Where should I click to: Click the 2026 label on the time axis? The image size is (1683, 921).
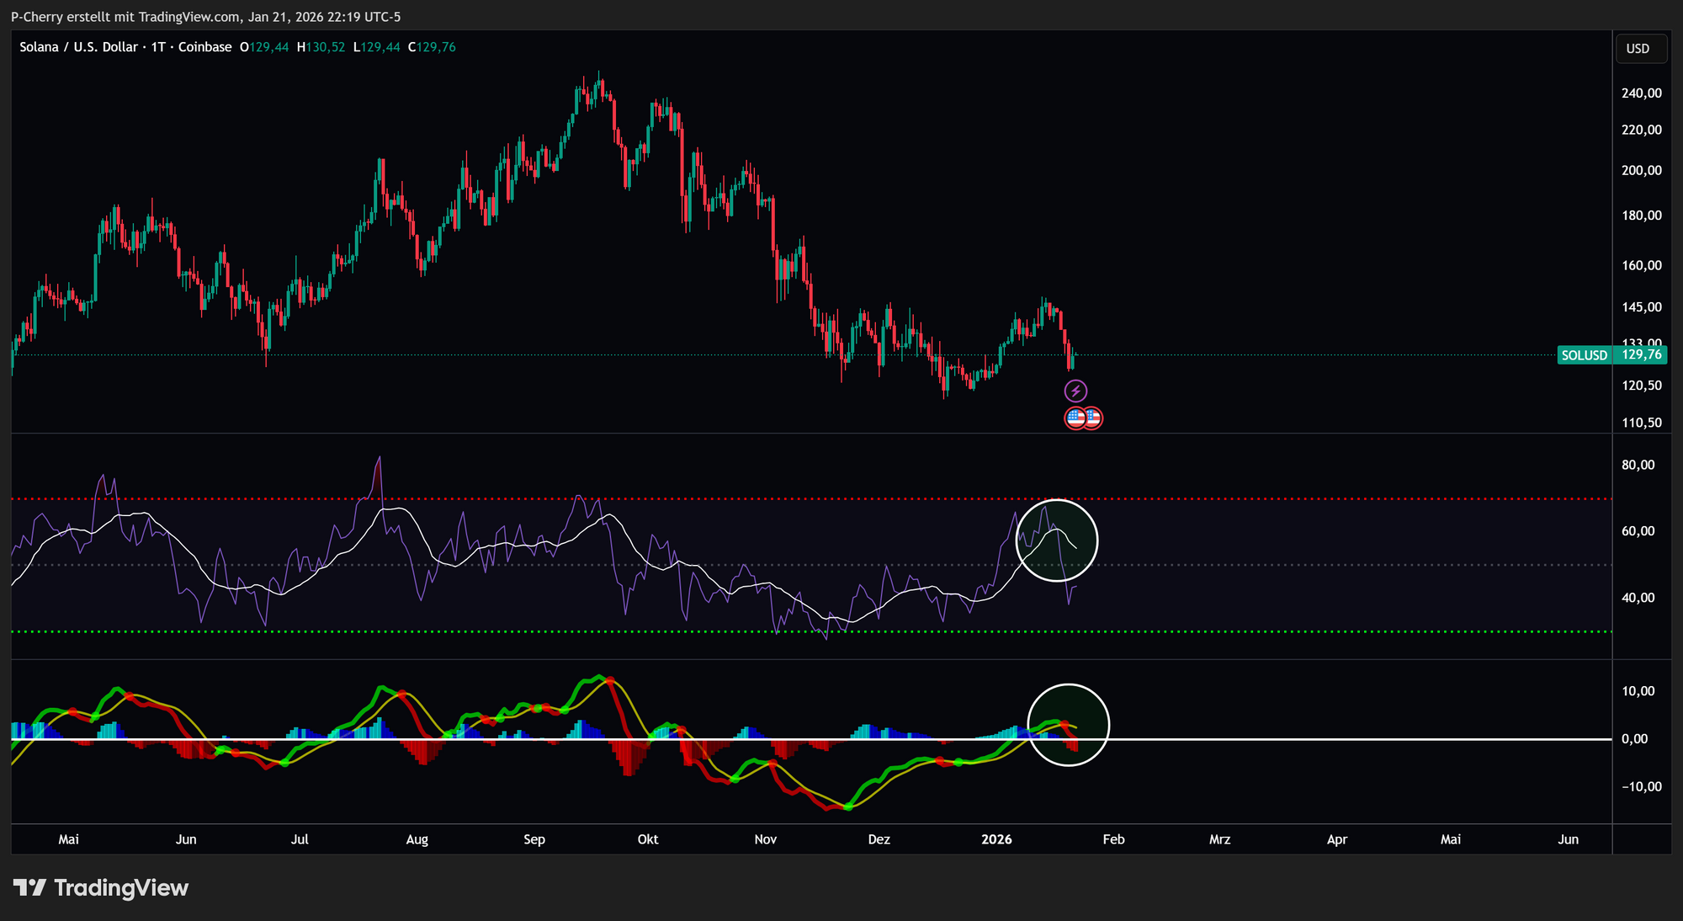click(x=997, y=838)
